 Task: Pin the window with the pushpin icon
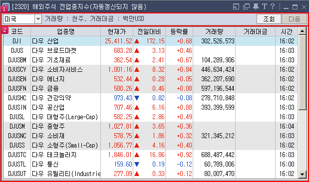[x=256, y=6]
